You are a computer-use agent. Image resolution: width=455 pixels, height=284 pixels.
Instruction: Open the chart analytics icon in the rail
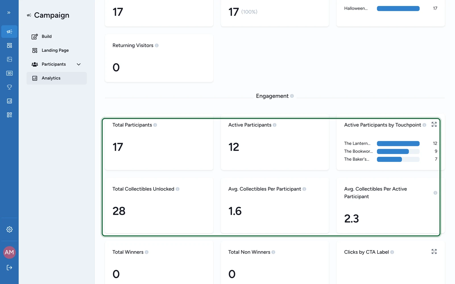pyautogui.click(x=9, y=101)
